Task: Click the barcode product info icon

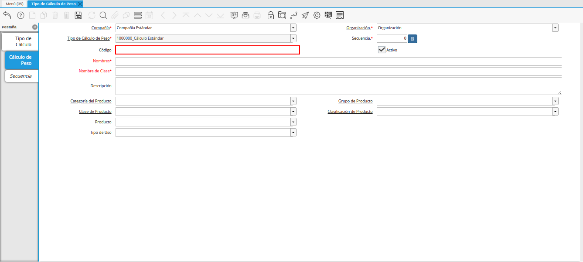Action: point(328,15)
